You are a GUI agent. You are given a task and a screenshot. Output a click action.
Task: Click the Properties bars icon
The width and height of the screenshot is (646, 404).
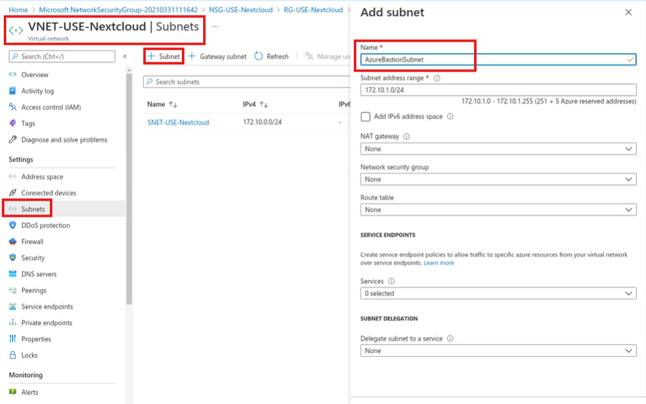(13, 339)
